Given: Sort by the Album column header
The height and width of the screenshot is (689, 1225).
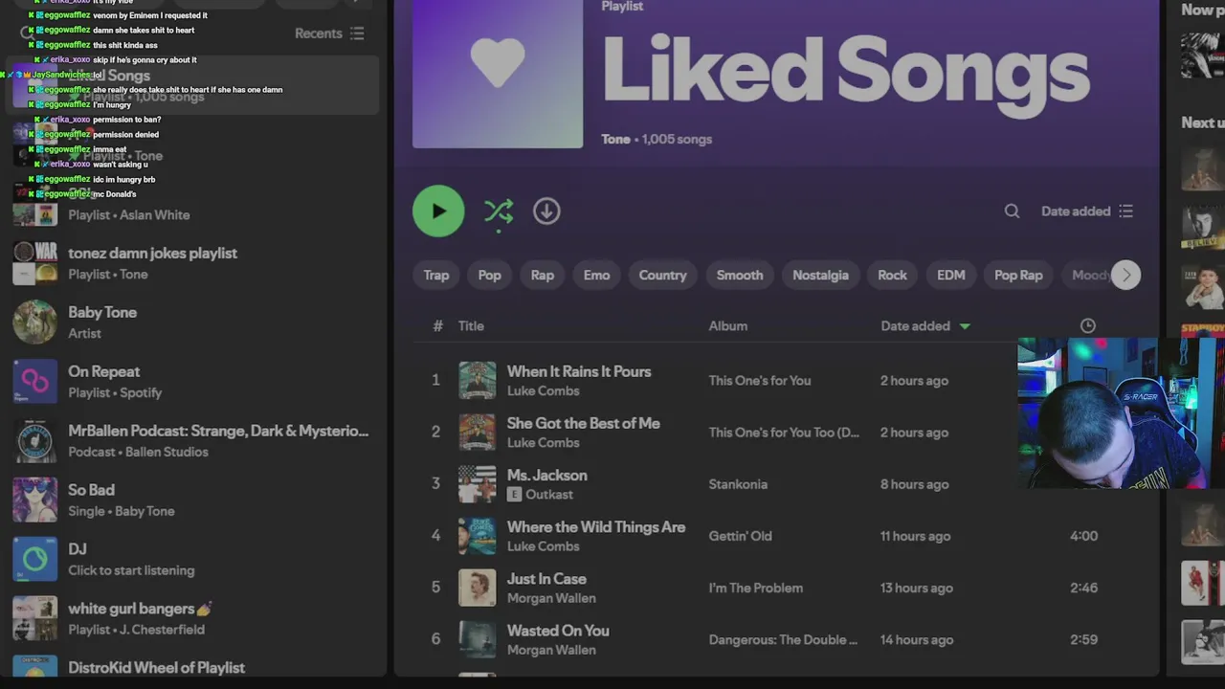Looking at the screenshot, I should click(x=727, y=326).
